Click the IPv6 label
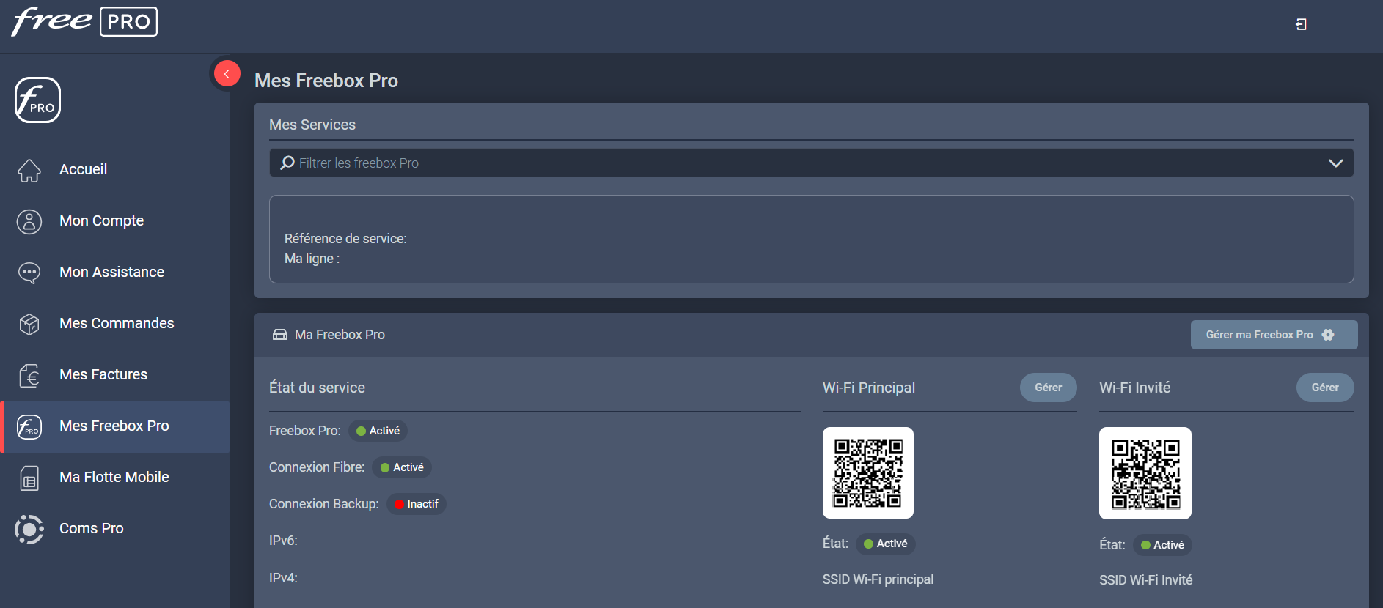1383x608 pixels. coord(283,541)
